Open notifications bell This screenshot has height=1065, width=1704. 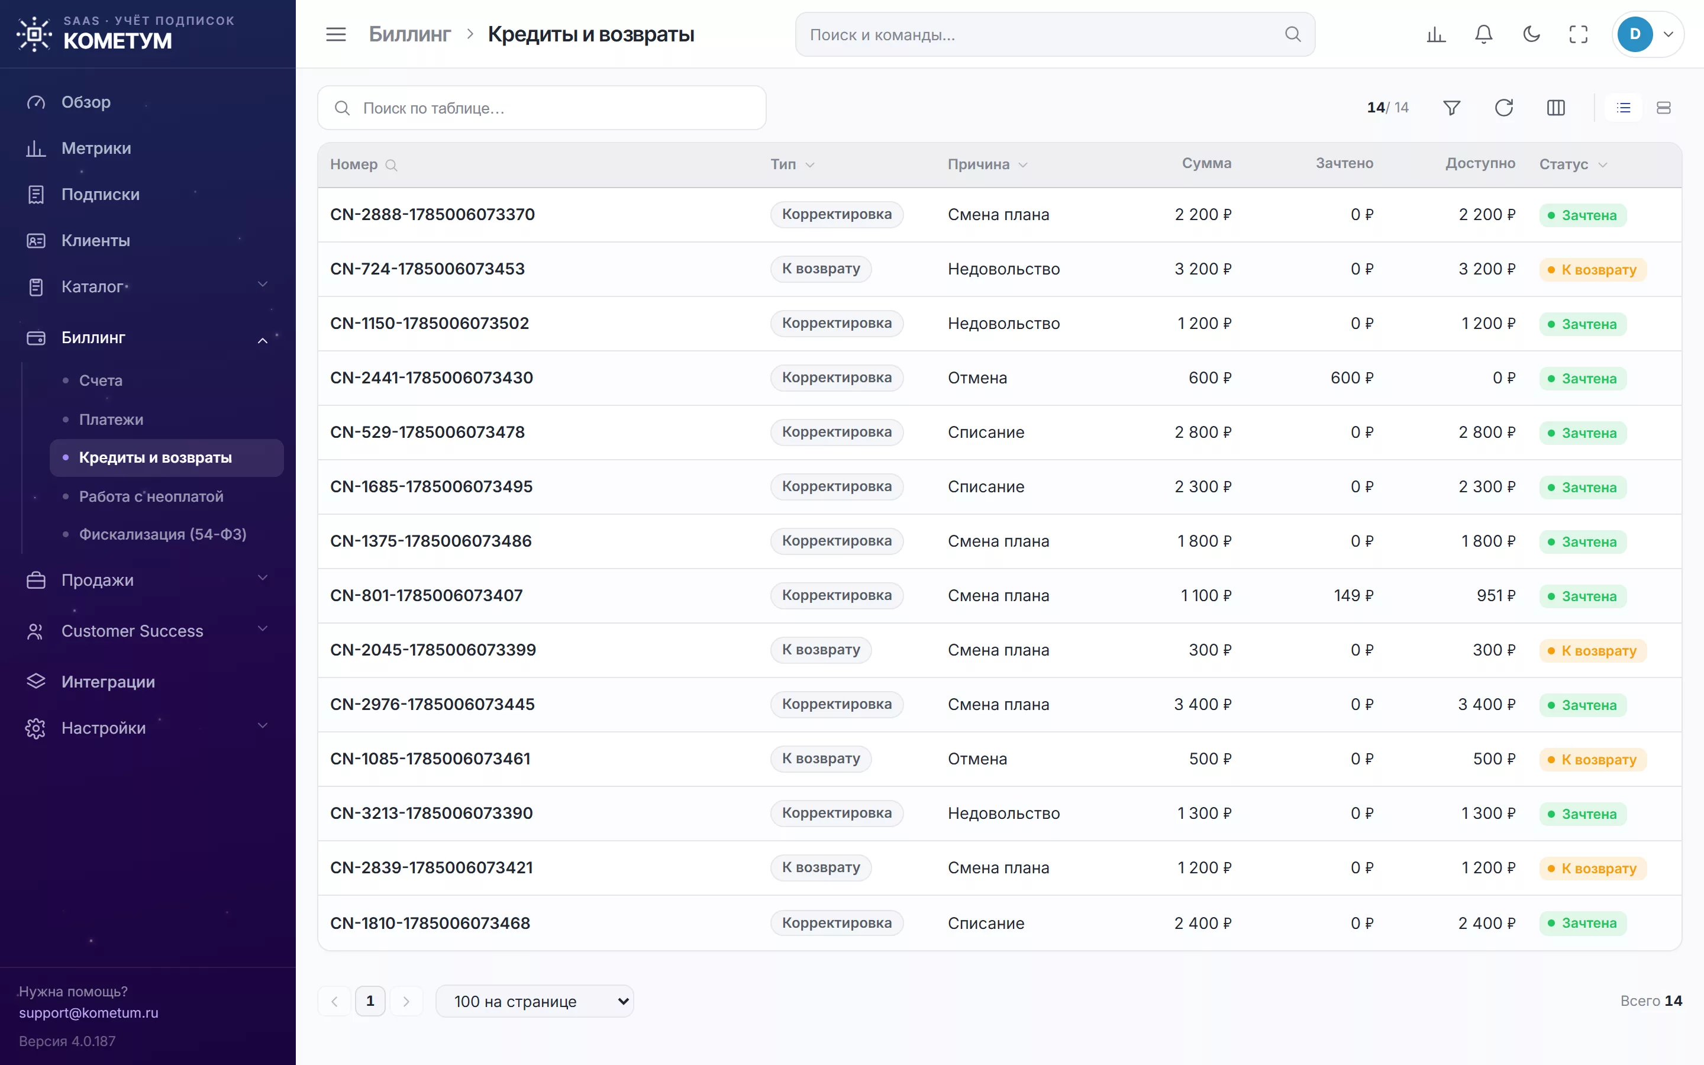1484,34
